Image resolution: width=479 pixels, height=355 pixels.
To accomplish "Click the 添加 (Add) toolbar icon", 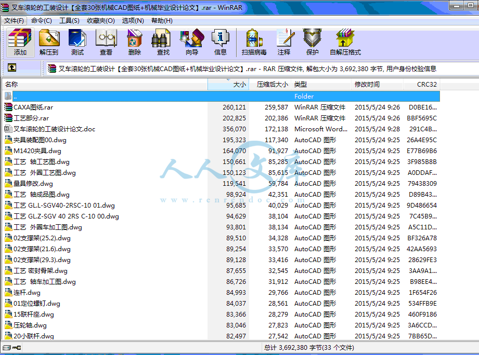I will (20, 42).
